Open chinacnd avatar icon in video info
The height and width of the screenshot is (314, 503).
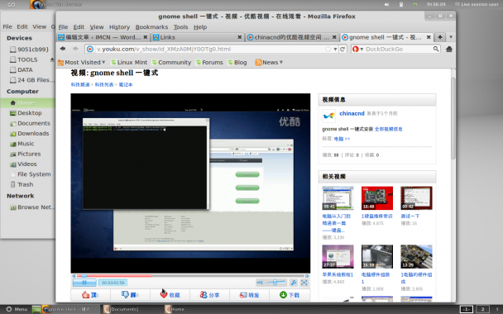328,116
